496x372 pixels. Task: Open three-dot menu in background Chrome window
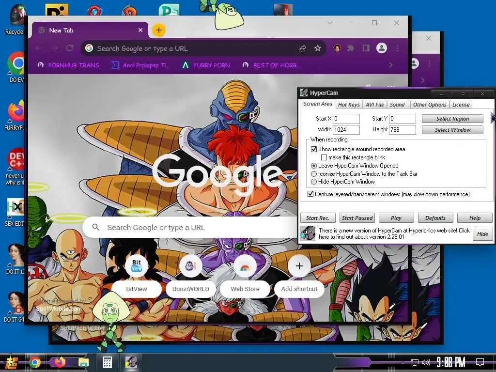coord(429,63)
